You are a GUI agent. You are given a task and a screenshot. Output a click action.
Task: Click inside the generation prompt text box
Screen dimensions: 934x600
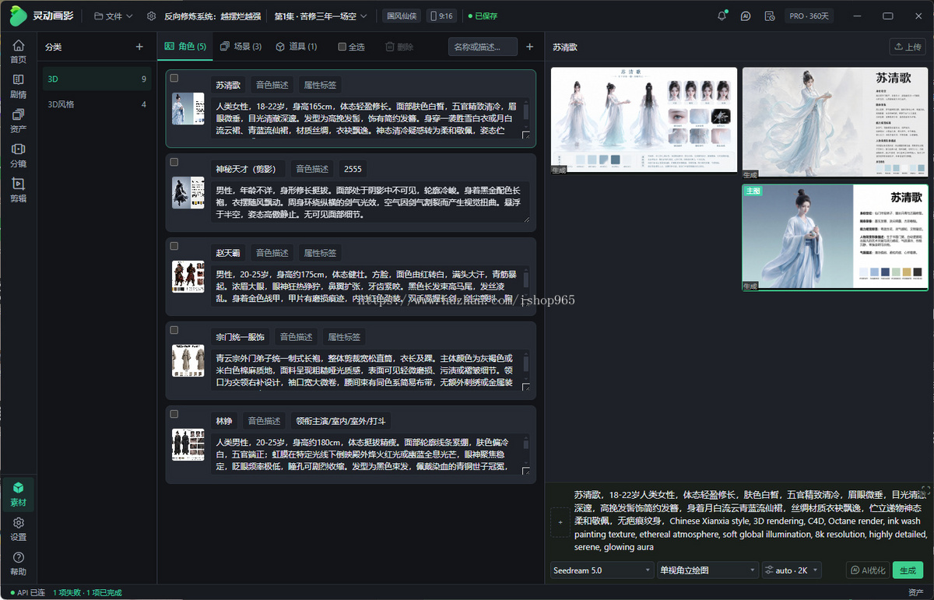pyautogui.click(x=750, y=521)
